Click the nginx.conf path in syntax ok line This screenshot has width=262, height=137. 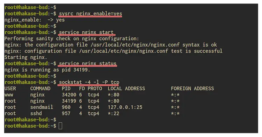(135, 45)
